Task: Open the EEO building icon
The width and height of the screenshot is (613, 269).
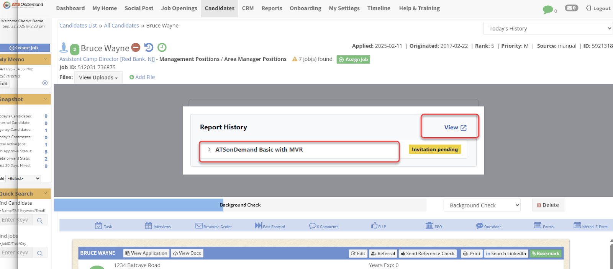Action: (x=429, y=226)
